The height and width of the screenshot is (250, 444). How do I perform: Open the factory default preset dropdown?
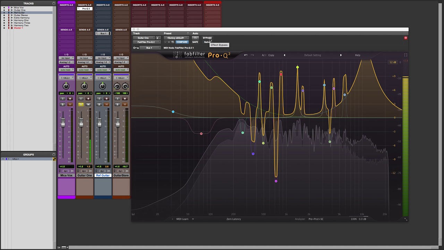pos(176,38)
